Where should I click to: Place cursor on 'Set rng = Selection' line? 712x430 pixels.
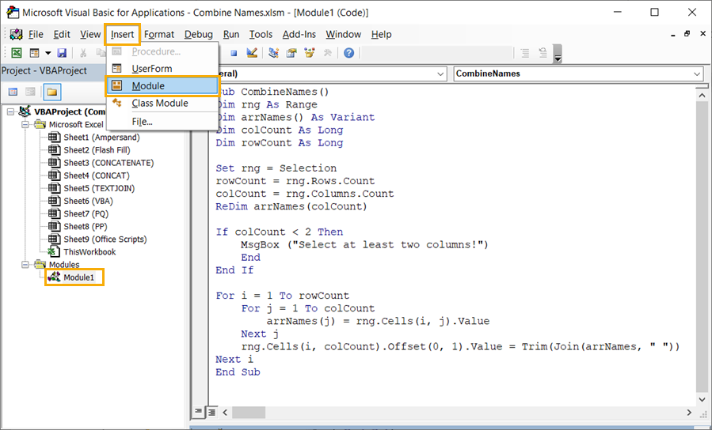click(276, 168)
